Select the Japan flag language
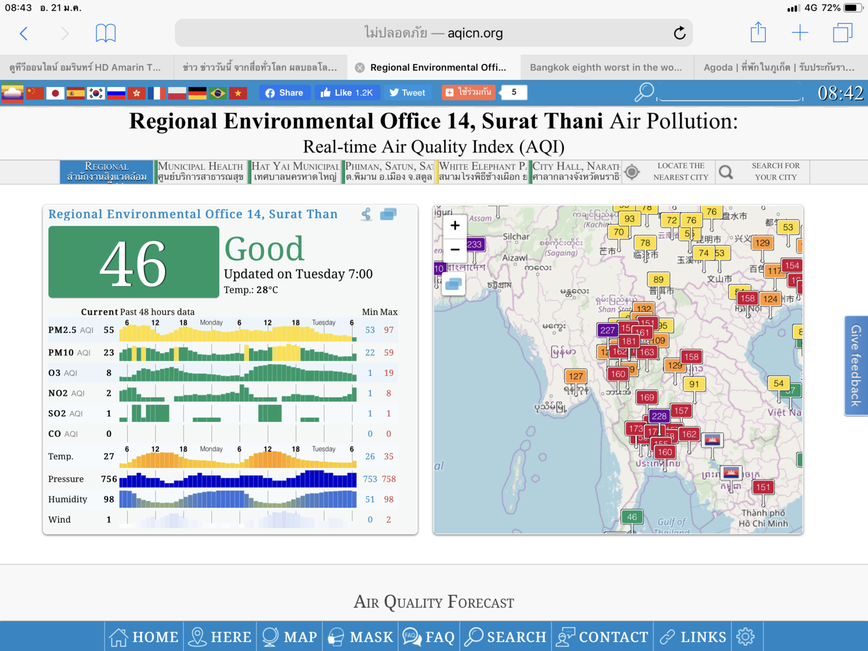Screen dimensions: 868x651 [x=55, y=93]
